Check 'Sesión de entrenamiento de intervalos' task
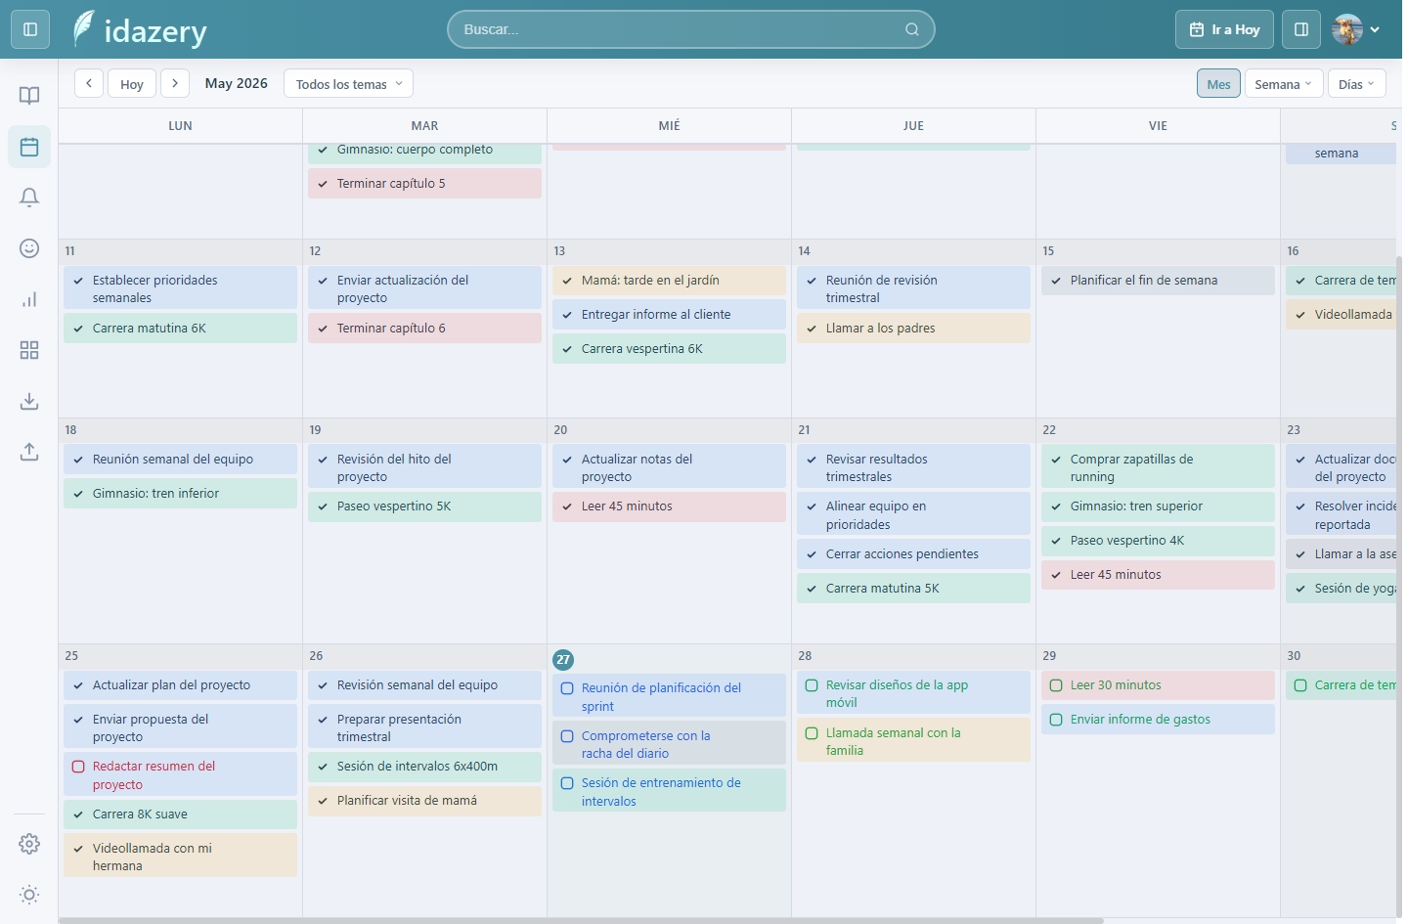1408x924 pixels. click(567, 783)
